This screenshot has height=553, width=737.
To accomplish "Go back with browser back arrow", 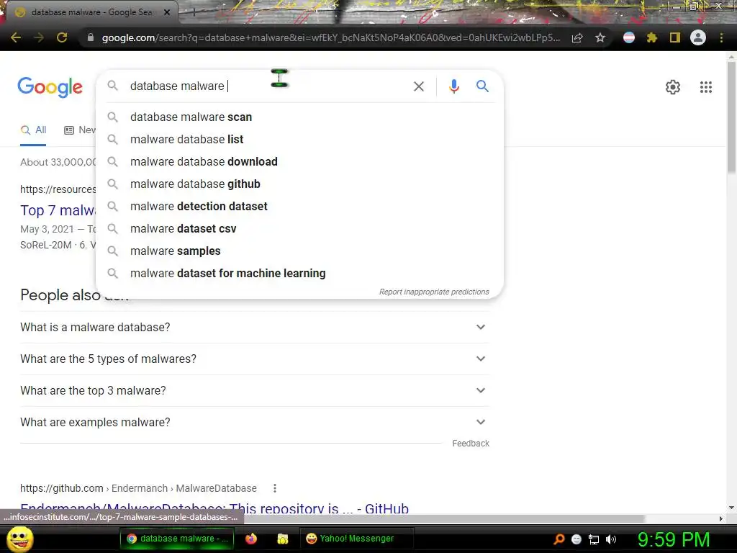I will (x=16, y=37).
